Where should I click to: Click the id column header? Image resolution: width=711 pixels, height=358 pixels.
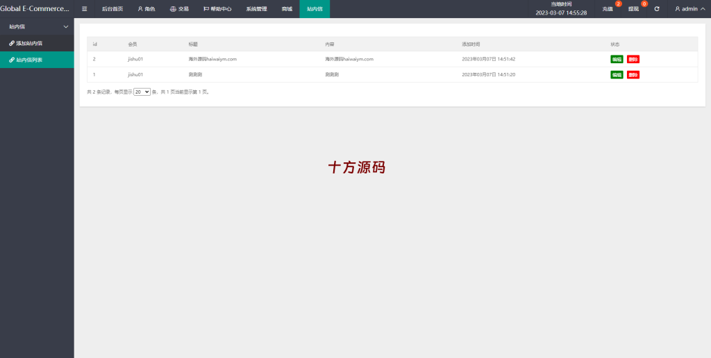[94, 44]
